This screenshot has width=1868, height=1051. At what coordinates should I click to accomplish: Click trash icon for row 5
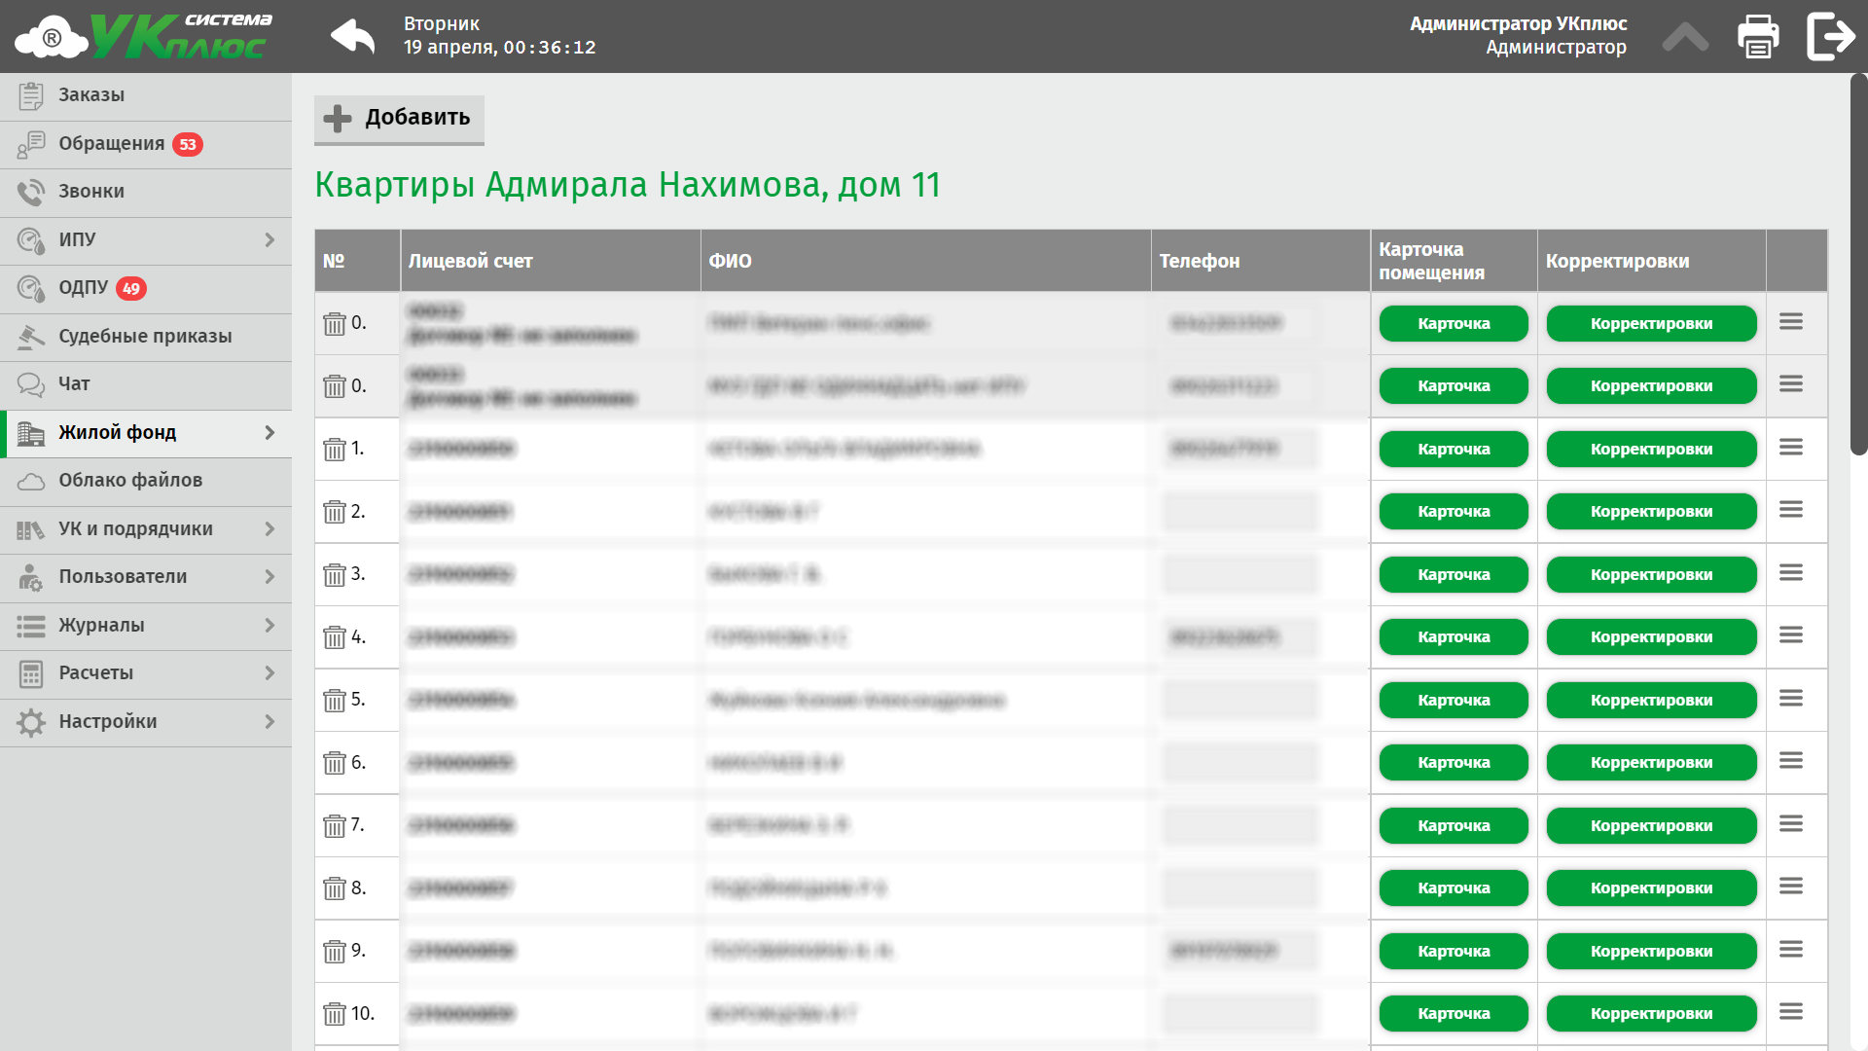pos(335,701)
